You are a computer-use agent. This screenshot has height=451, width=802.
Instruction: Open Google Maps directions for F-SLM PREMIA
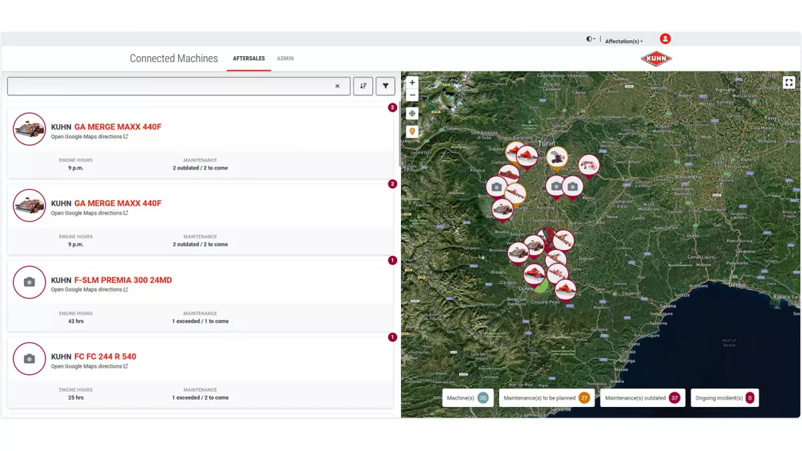tap(90, 290)
